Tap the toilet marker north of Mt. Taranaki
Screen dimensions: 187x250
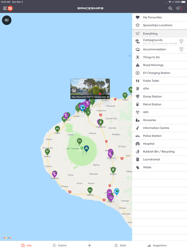pos(79,141)
